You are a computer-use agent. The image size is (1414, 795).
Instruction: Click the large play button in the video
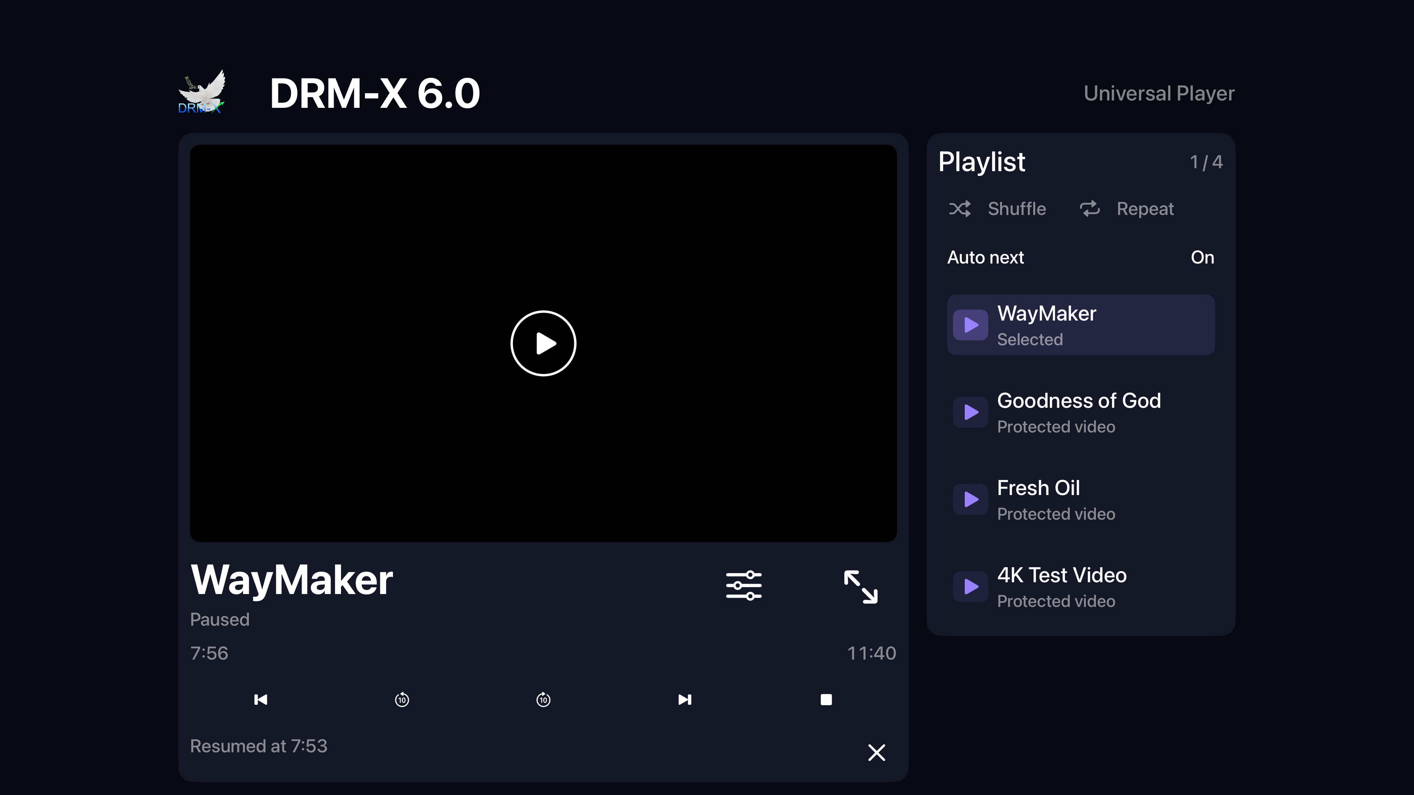point(543,343)
